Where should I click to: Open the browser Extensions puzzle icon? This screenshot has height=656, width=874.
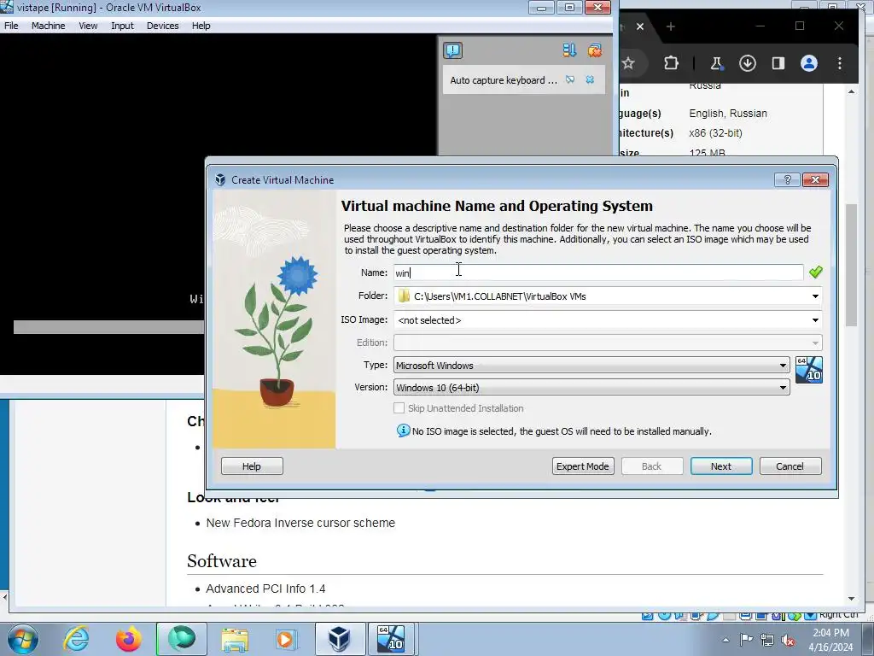671,63
